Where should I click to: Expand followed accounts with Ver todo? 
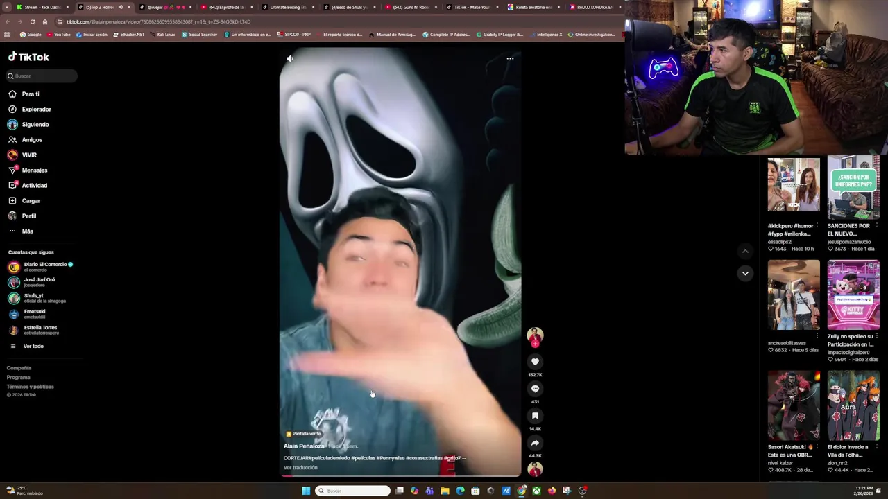tap(26, 346)
